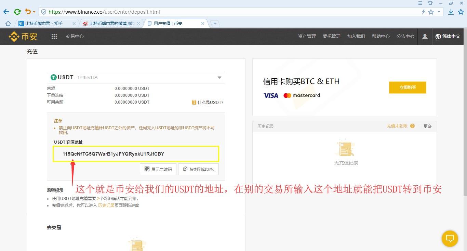Click the user account profile icon
The image size is (467, 251).
click(x=425, y=36)
